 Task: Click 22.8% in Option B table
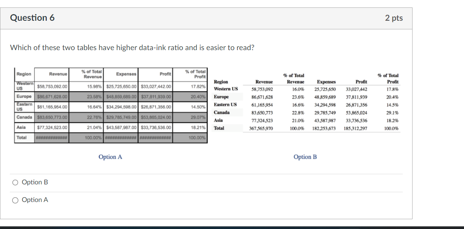pos(298,113)
